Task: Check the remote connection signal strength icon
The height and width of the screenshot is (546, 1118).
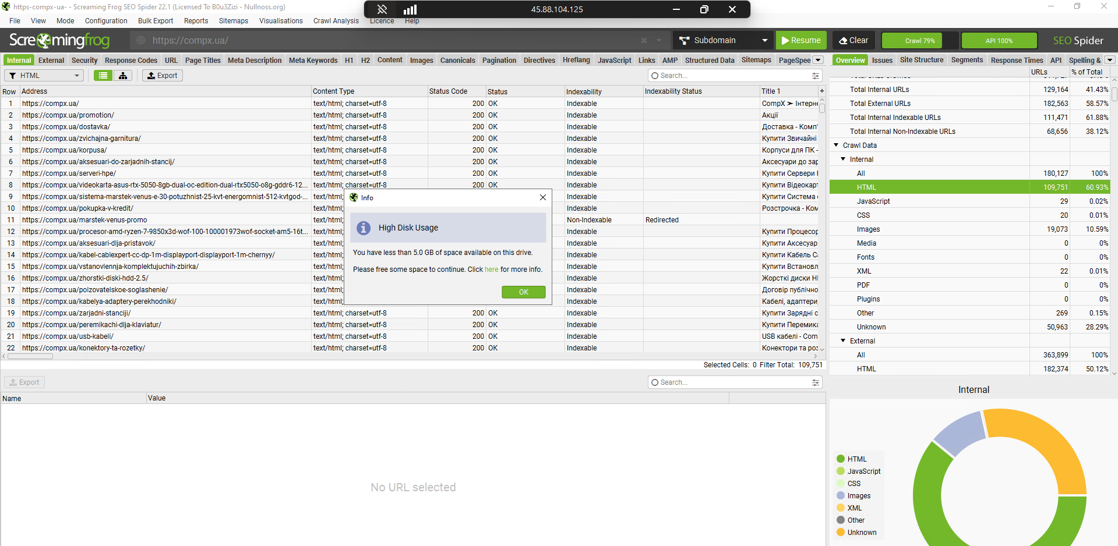Action: point(410,9)
